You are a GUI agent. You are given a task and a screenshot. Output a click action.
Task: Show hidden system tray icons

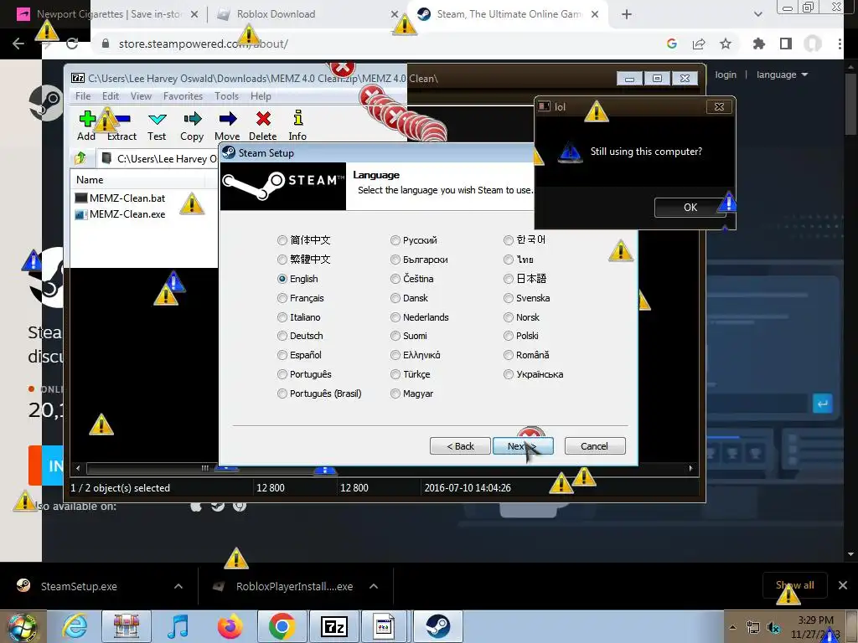pos(732,628)
